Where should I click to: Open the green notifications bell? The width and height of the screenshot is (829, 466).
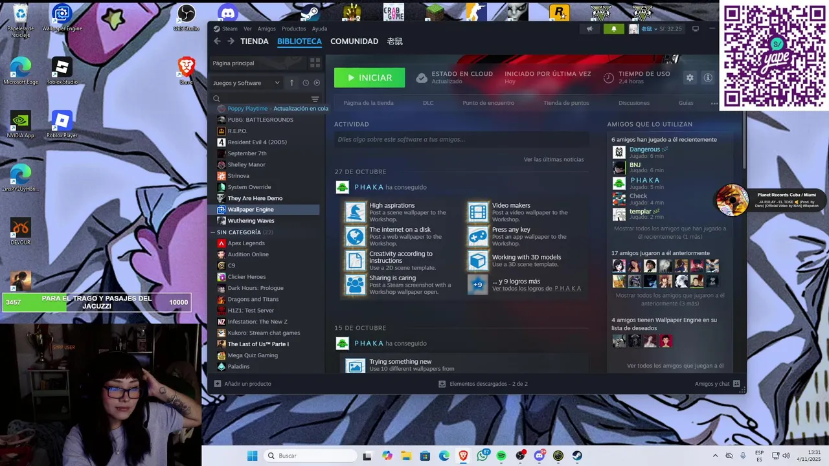(614, 28)
